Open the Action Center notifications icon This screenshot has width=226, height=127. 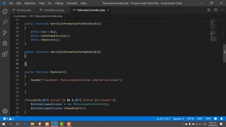pyautogui.click(x=221, y=124)
